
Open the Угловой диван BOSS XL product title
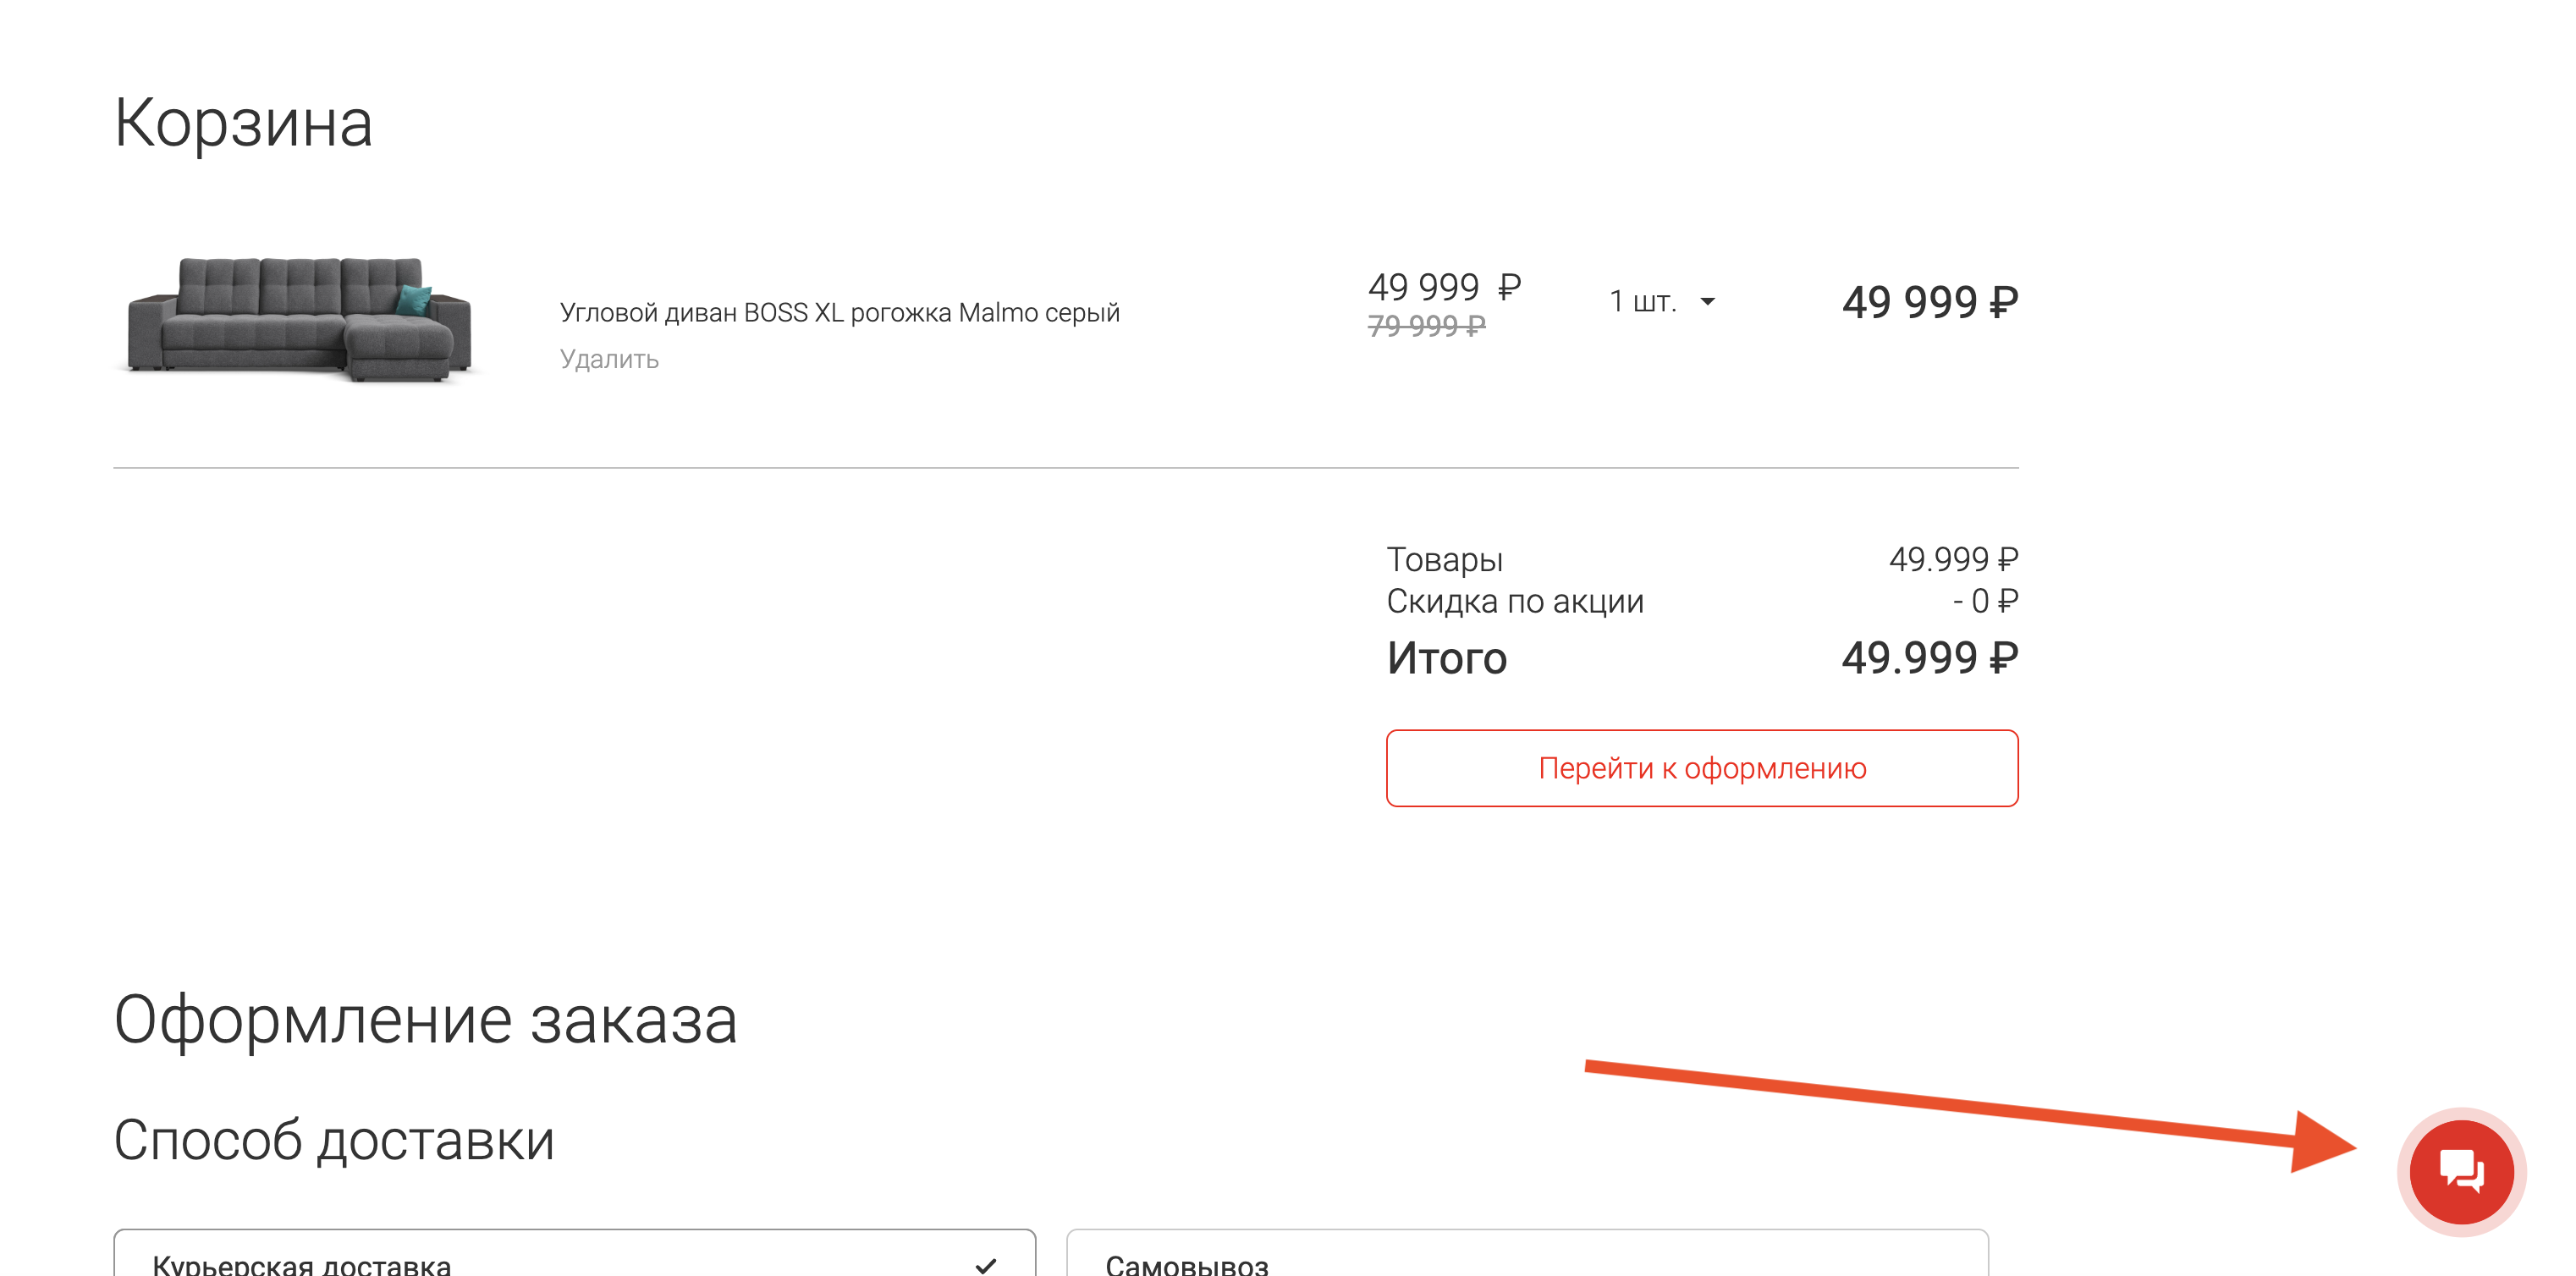tap(839, 313)
